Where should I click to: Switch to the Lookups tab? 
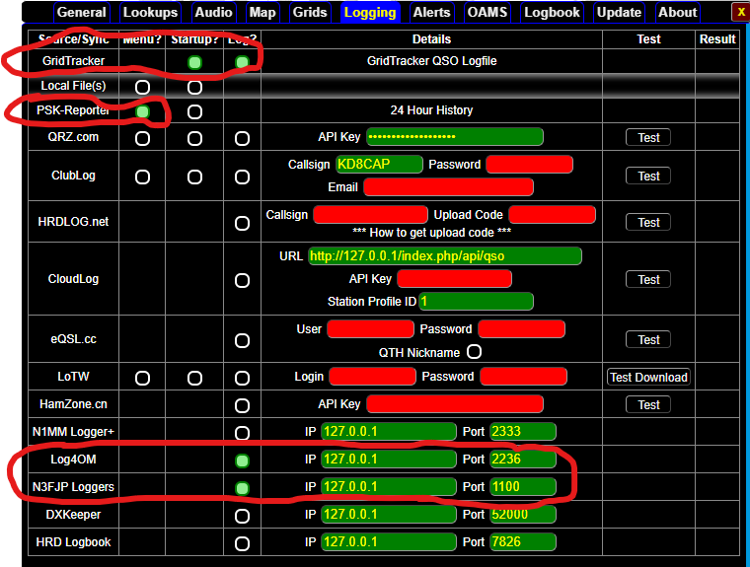pos(150,13)
